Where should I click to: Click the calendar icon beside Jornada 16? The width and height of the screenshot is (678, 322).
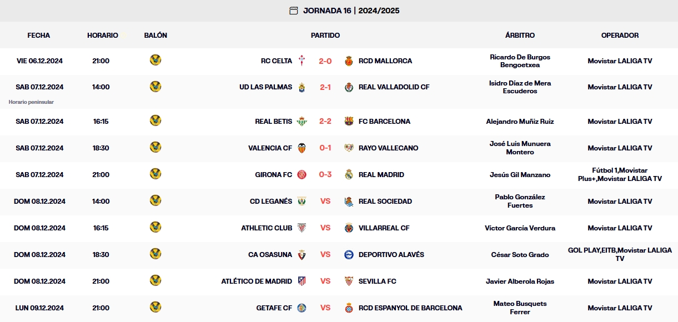[x=293, y=10]
